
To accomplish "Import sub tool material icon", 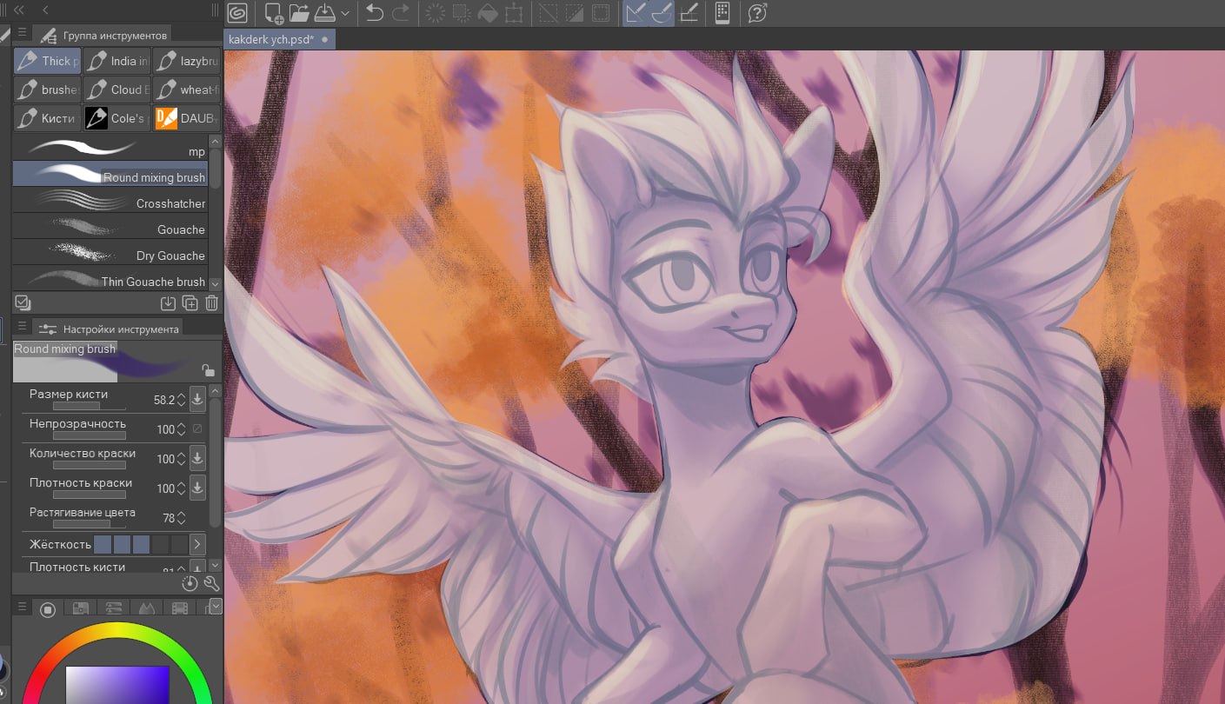I will point(168,303).
